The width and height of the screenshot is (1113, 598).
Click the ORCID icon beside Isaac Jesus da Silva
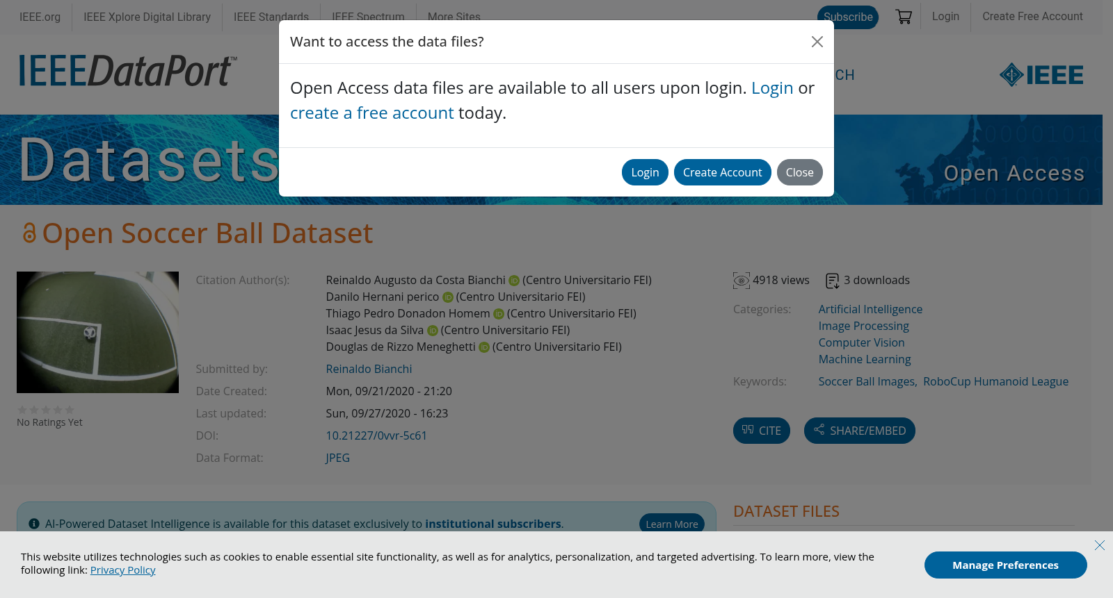[432, 331]
